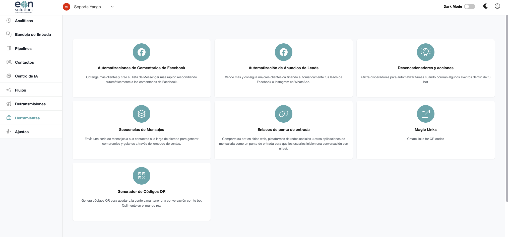The image size is (508, 237).
Task: Click the Contactos people icon
Action: 9,62
